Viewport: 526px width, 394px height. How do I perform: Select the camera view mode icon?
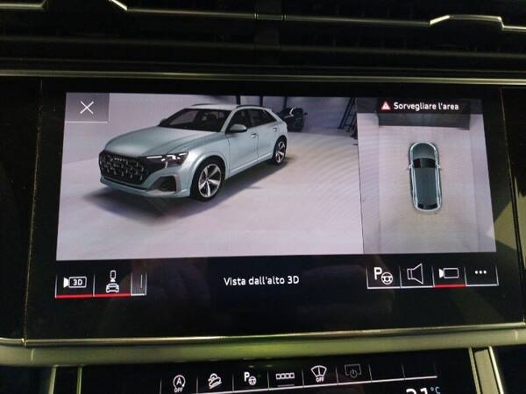pyautogui.click(x=448, y=275)
